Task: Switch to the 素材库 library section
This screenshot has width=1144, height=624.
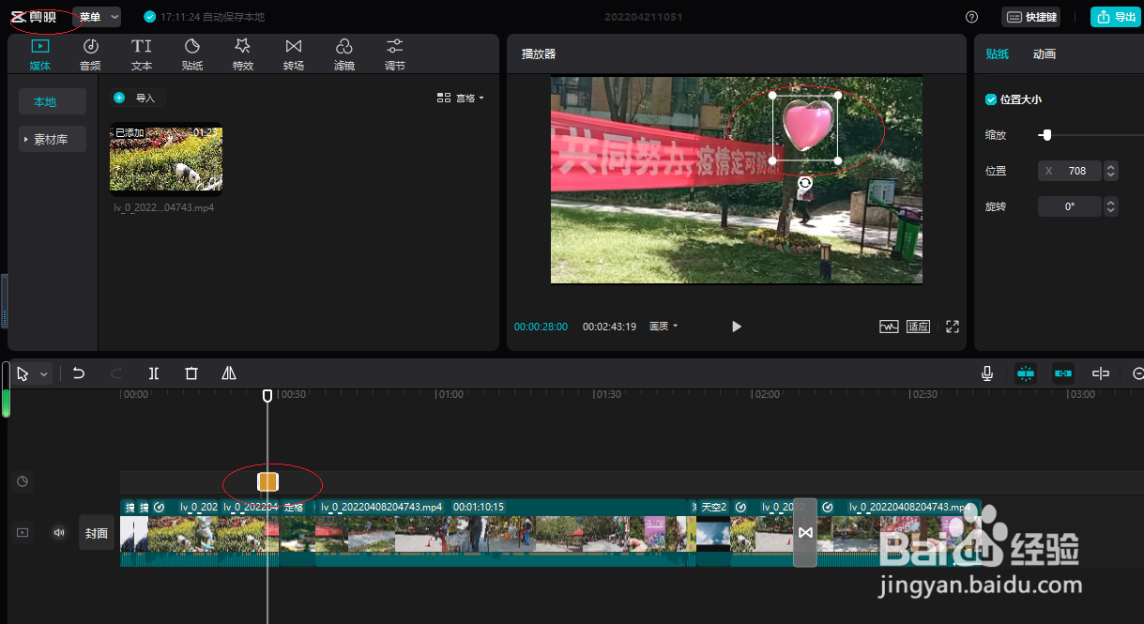Action: [x=53, y=138]
